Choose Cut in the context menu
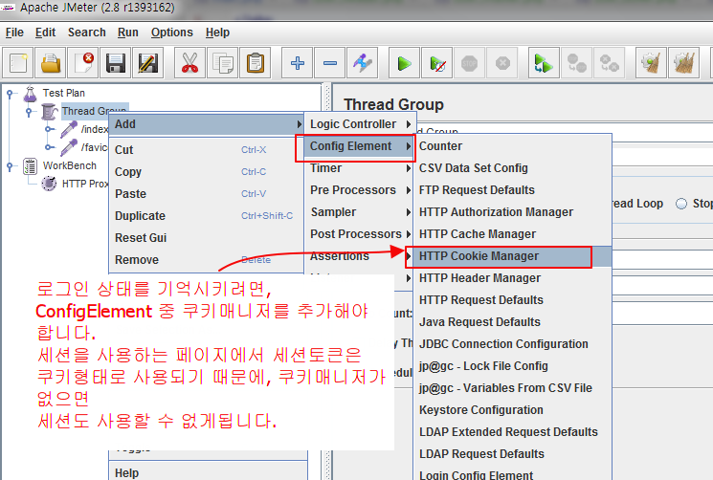The width and height of the screenshot is (713, 480). tap(207, 150)
